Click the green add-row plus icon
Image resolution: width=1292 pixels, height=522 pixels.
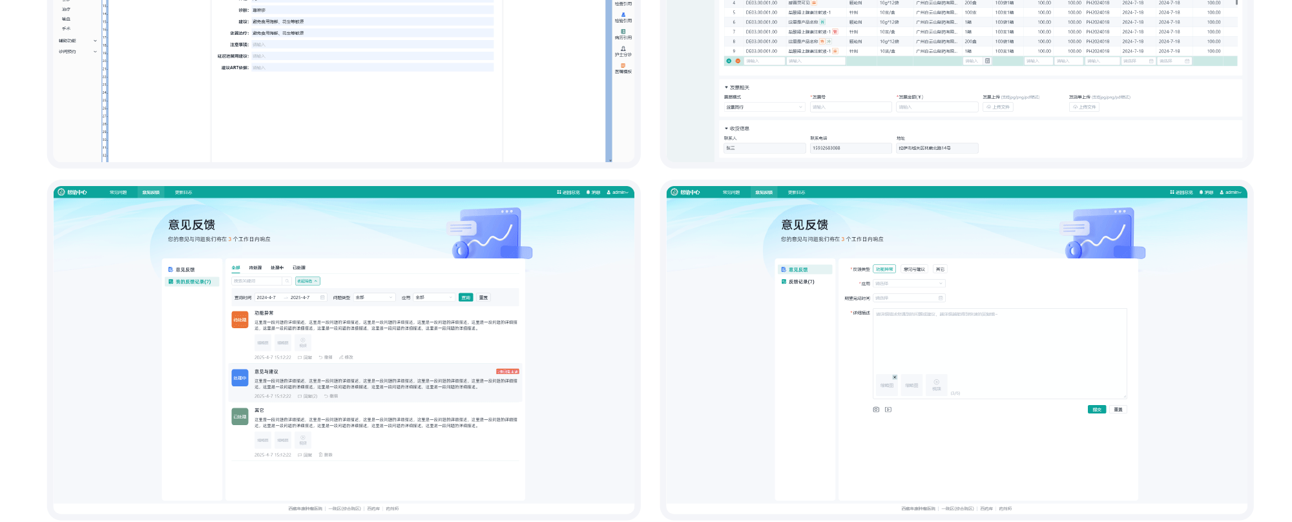pos(729,61)
